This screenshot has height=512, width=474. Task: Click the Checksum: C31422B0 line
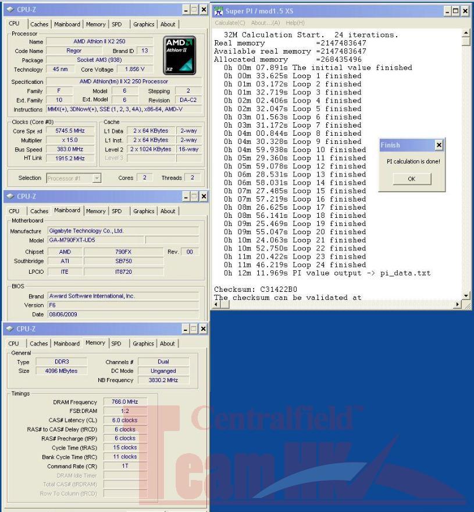[255, 289]
